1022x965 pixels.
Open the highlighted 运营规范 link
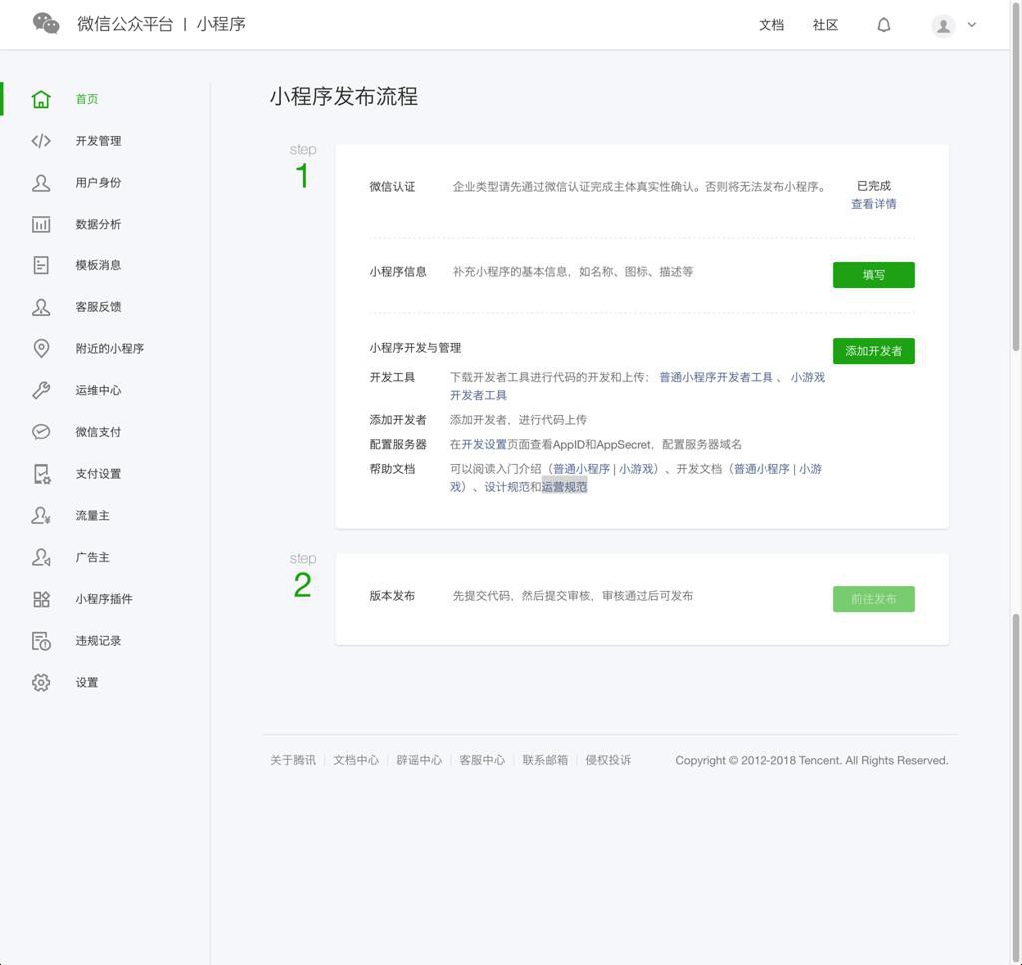[565, 487]
